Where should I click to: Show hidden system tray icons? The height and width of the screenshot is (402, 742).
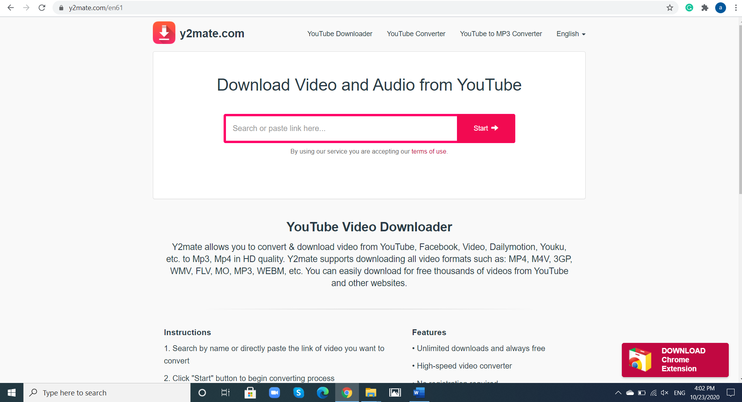(x=618, y=393)
